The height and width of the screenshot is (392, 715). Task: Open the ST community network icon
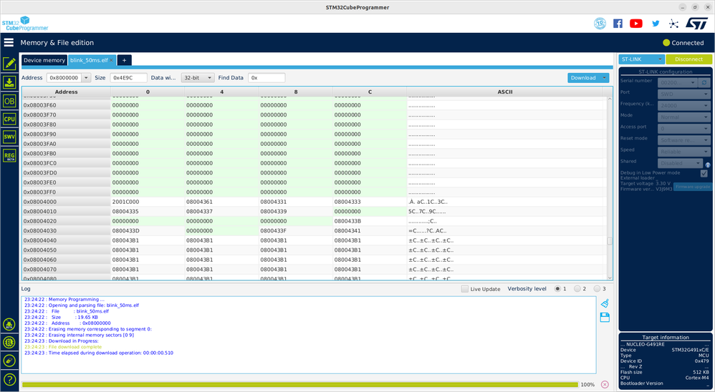673,24
